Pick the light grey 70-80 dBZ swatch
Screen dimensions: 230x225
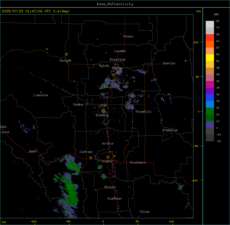(210, 24)
